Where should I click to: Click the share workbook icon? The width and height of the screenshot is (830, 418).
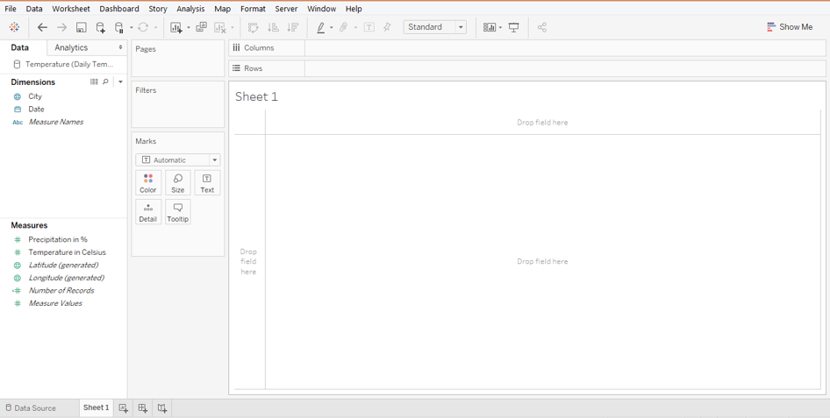coord(542,27)
